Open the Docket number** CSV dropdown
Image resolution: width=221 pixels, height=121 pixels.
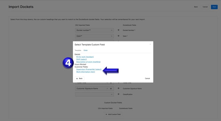94,30
